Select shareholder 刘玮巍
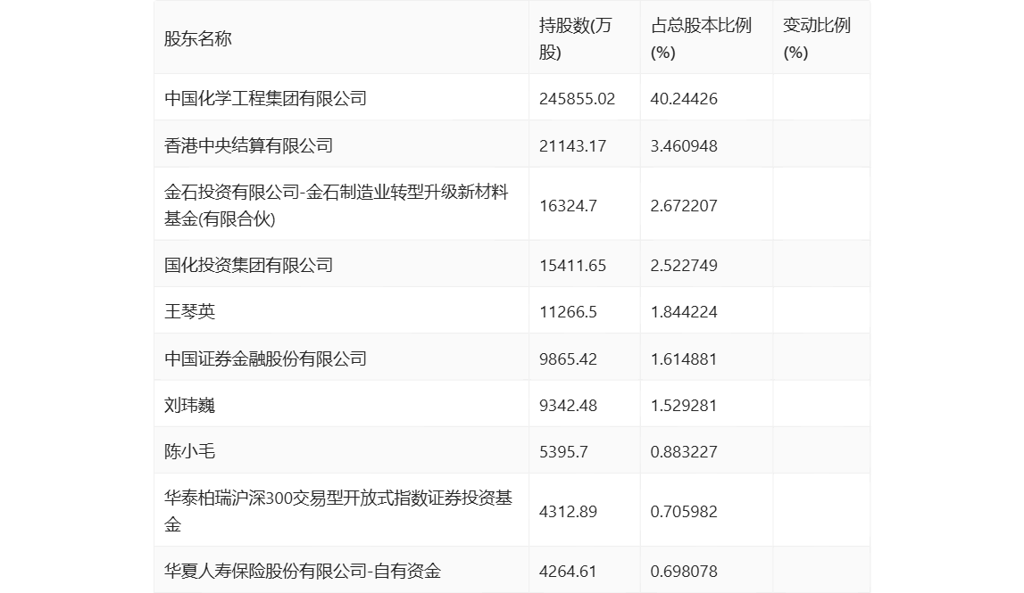 click(x=189, y=405)
